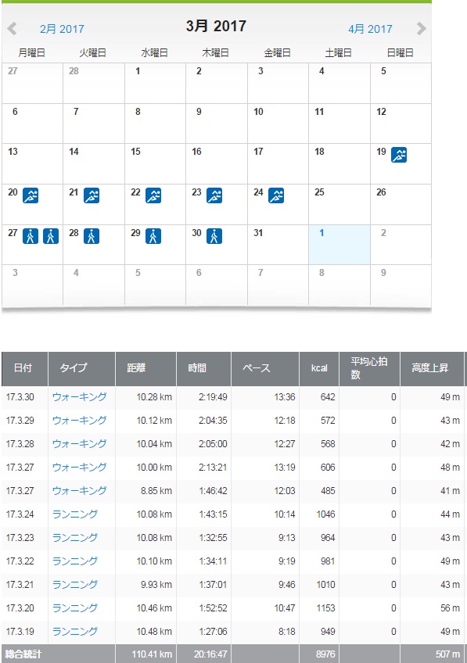Image resolution: width=467 pixels, height=663 pixels.
Task: Open the 2月 2017 month link
Action: [62, 29]
